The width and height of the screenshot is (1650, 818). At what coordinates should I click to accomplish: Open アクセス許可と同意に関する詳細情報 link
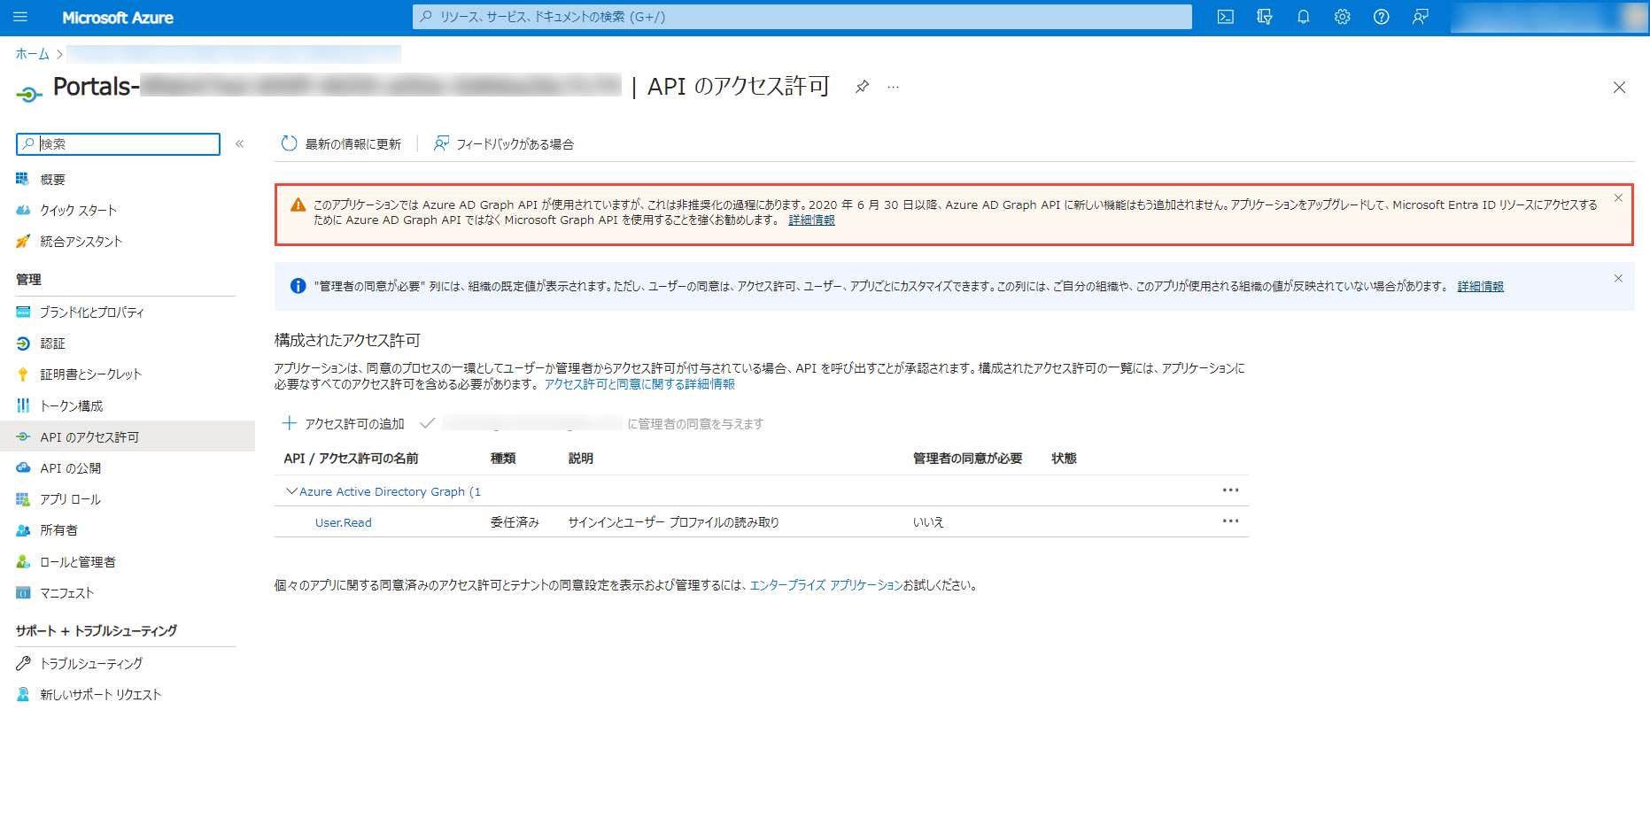click(639, 384)
